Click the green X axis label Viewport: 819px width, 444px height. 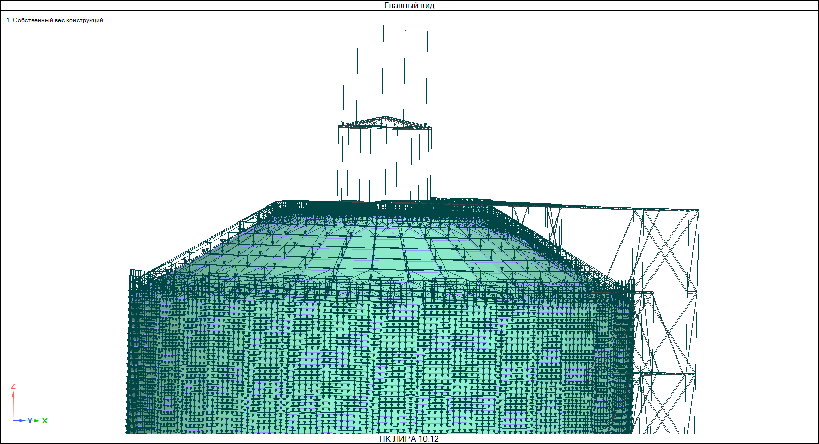click(x=45, y=421)
